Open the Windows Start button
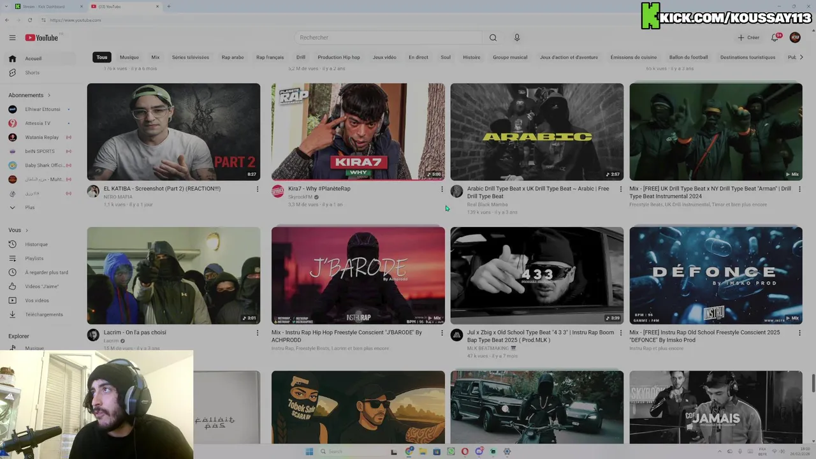 309,451
